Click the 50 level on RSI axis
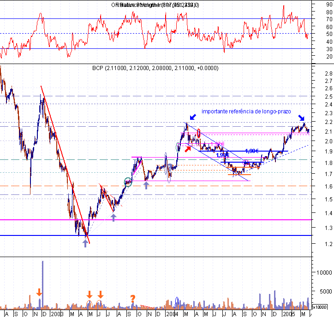The image size is (334, 317). point(329,34)
